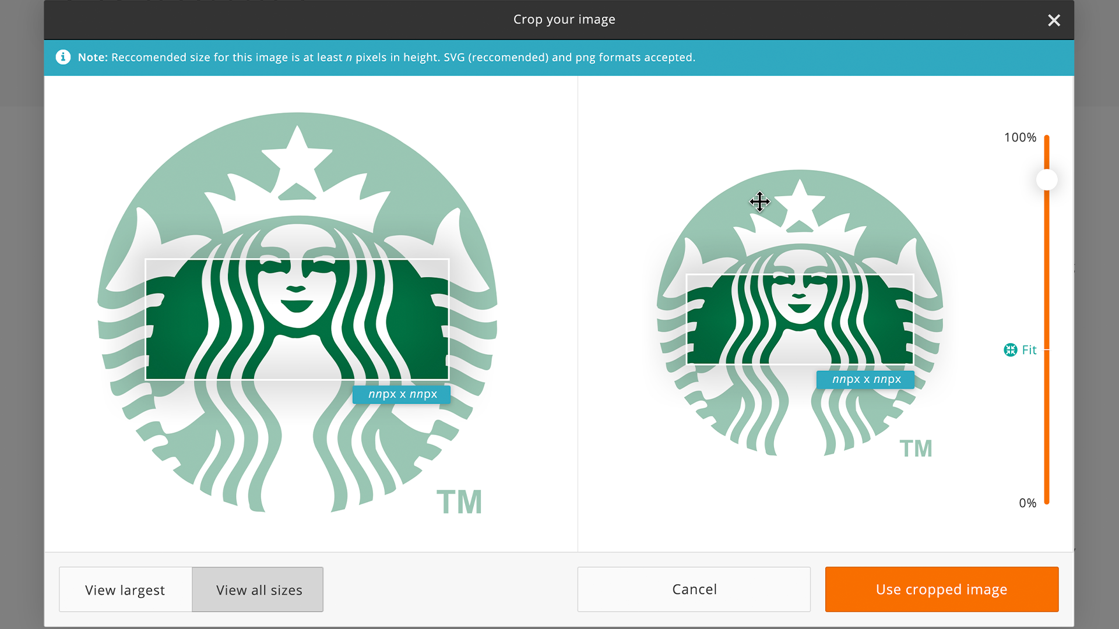
Task: Close the Crop your image dialog
Action: [1054, 20]
